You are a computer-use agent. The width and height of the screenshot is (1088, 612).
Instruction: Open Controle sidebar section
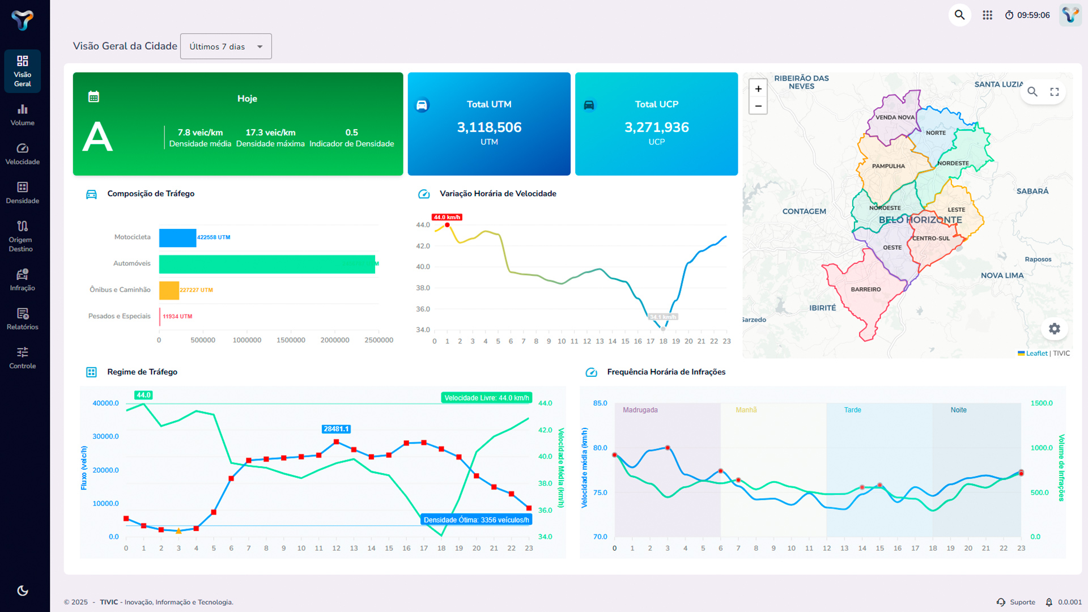22,358
